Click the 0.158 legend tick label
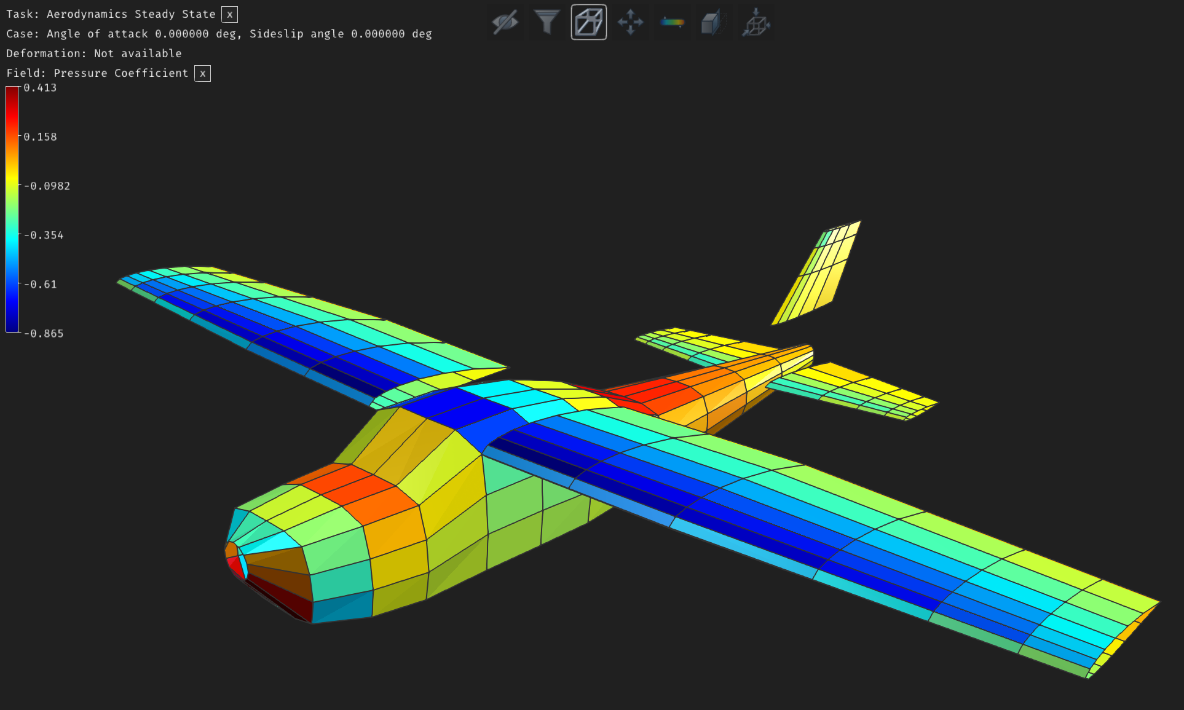 [40, 137]
